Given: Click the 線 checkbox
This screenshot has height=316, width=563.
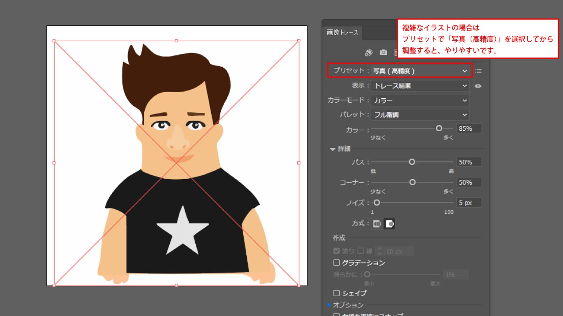Looking at the screenshot, I should click(x=360, y=251).
